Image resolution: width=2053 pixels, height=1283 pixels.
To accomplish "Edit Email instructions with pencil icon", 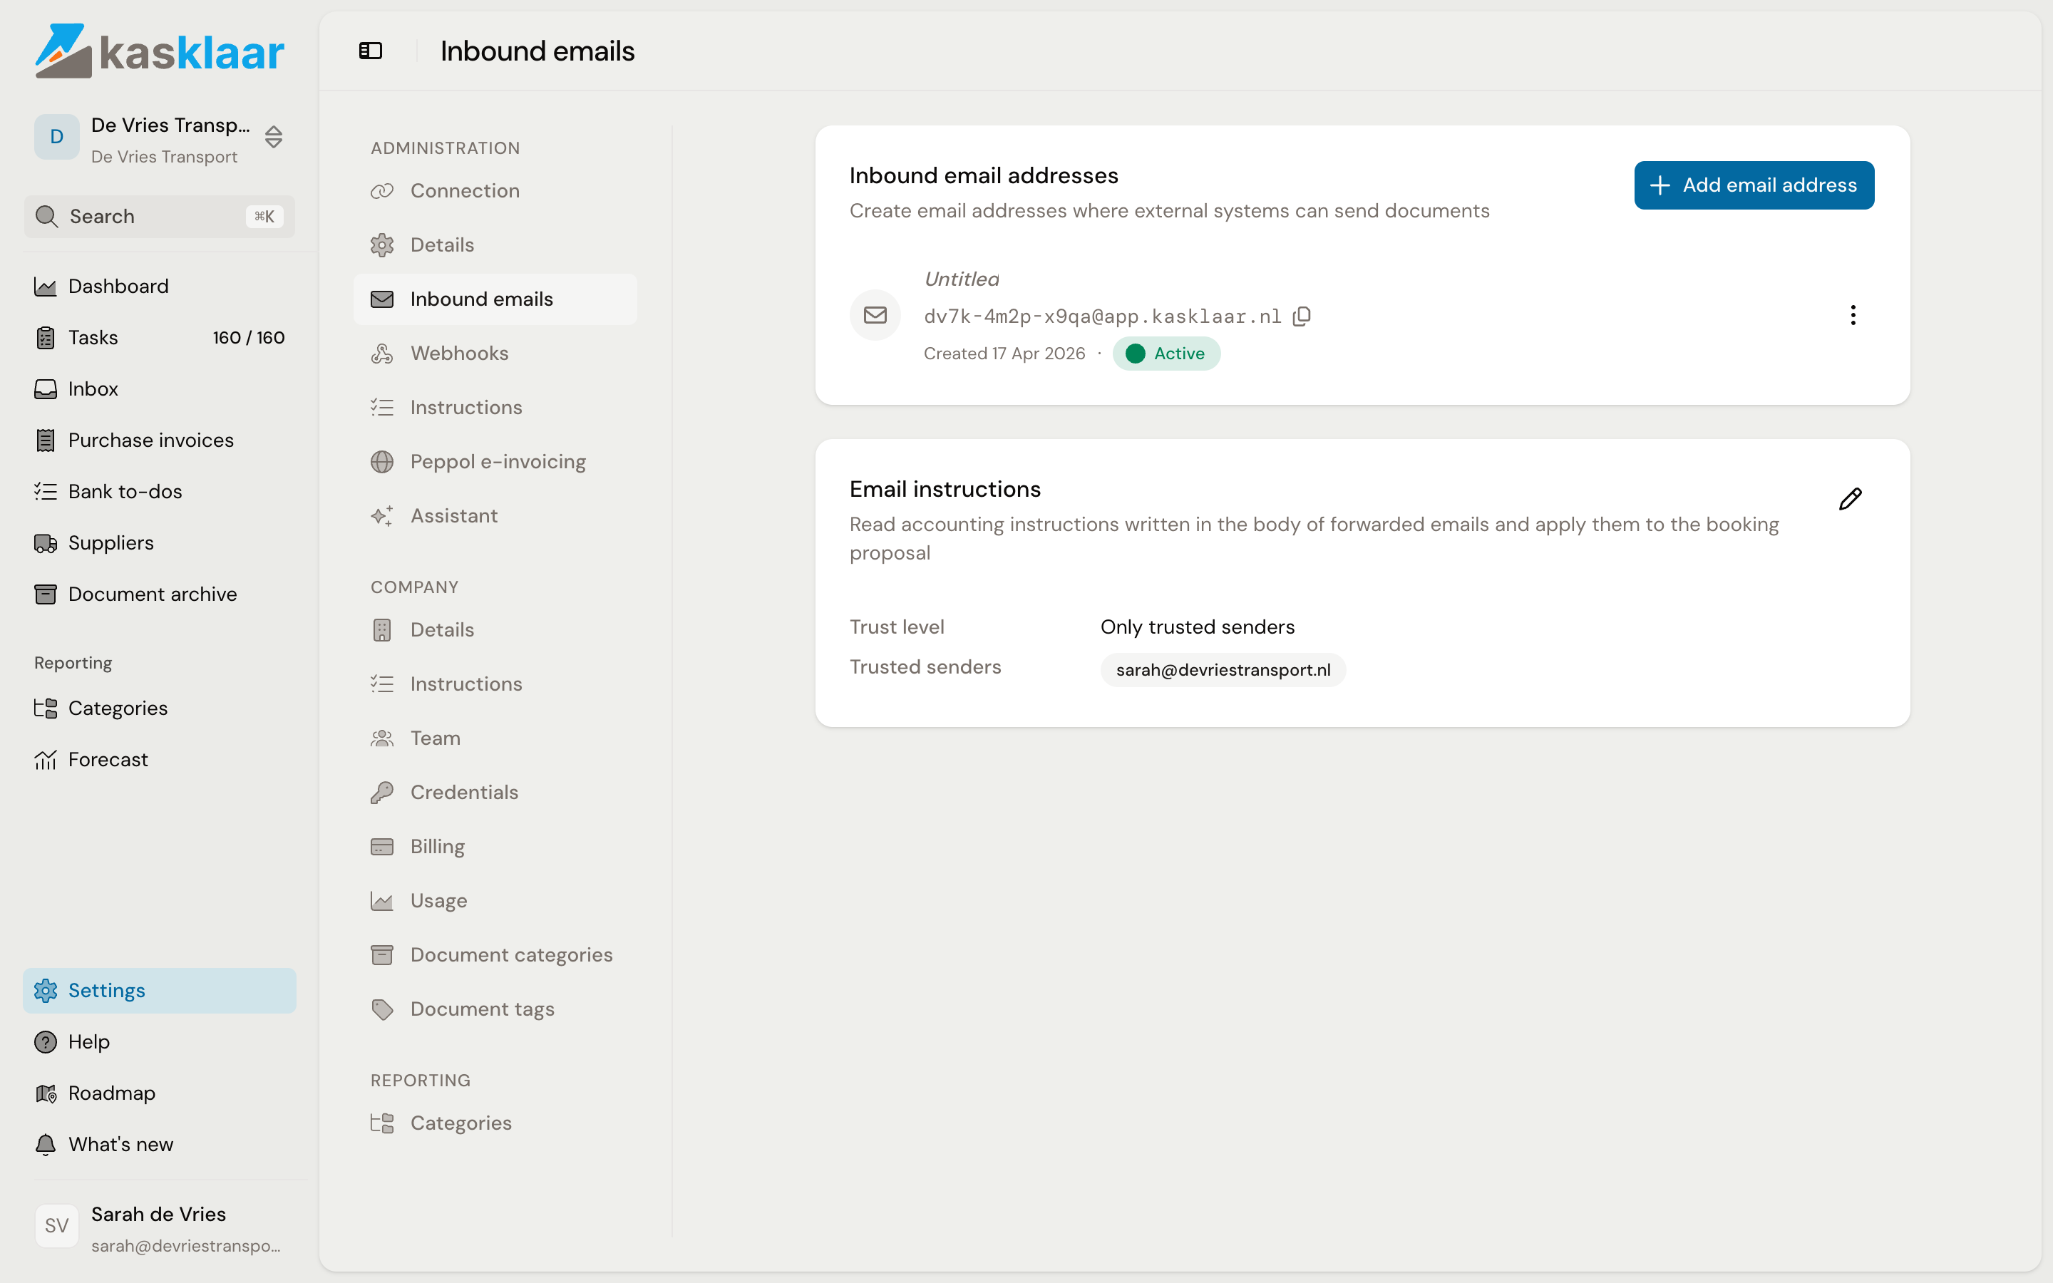I will [1851, 499].
